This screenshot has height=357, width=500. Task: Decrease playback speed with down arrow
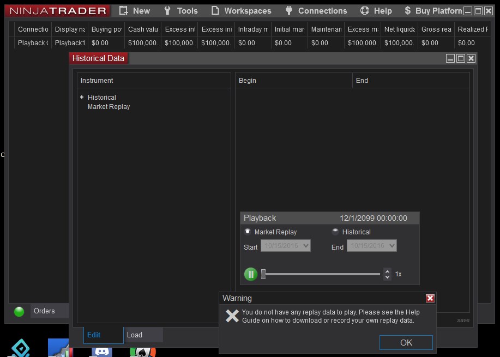pyautogui.click(x=387, y=277)
